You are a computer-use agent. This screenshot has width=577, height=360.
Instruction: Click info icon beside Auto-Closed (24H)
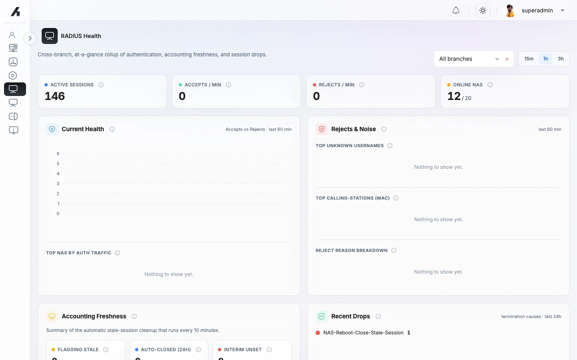click(x=198, y=350)
